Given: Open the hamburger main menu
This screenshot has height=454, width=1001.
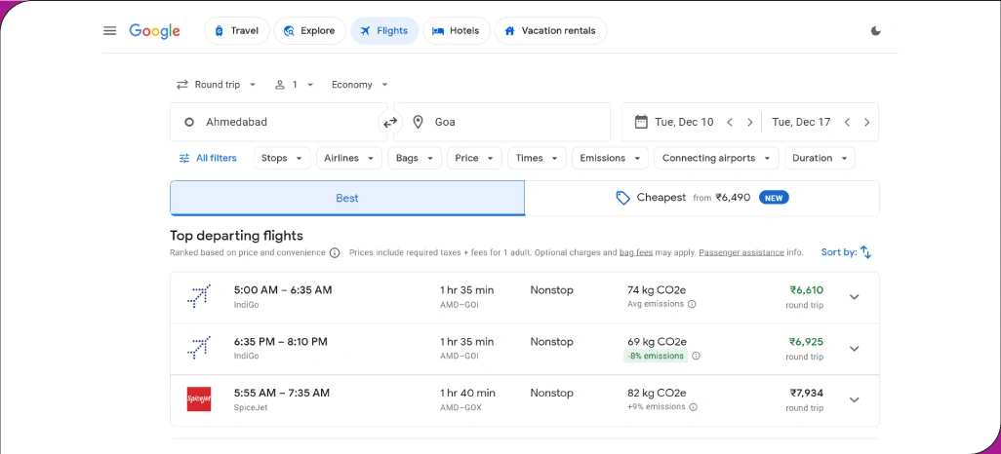Looking at the screenshot, I should click(110, 30).
